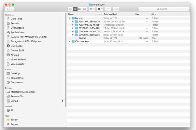196x130 pixels.
Task: Click the '37 bytes' size cell
Action: [x=144, y=38]
